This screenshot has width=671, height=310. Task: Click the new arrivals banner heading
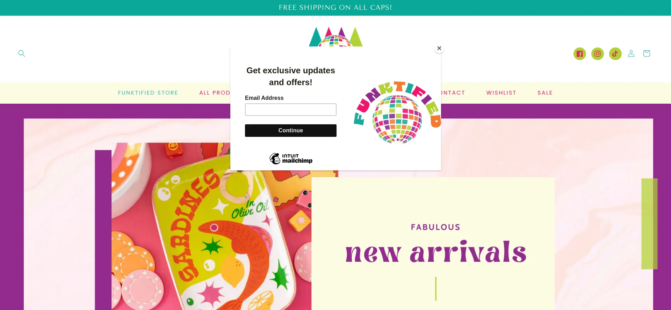point(436,252)
